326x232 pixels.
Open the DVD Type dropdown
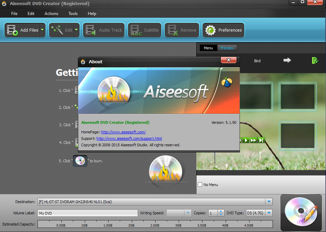pyautogui.click(x=269, y=213)
